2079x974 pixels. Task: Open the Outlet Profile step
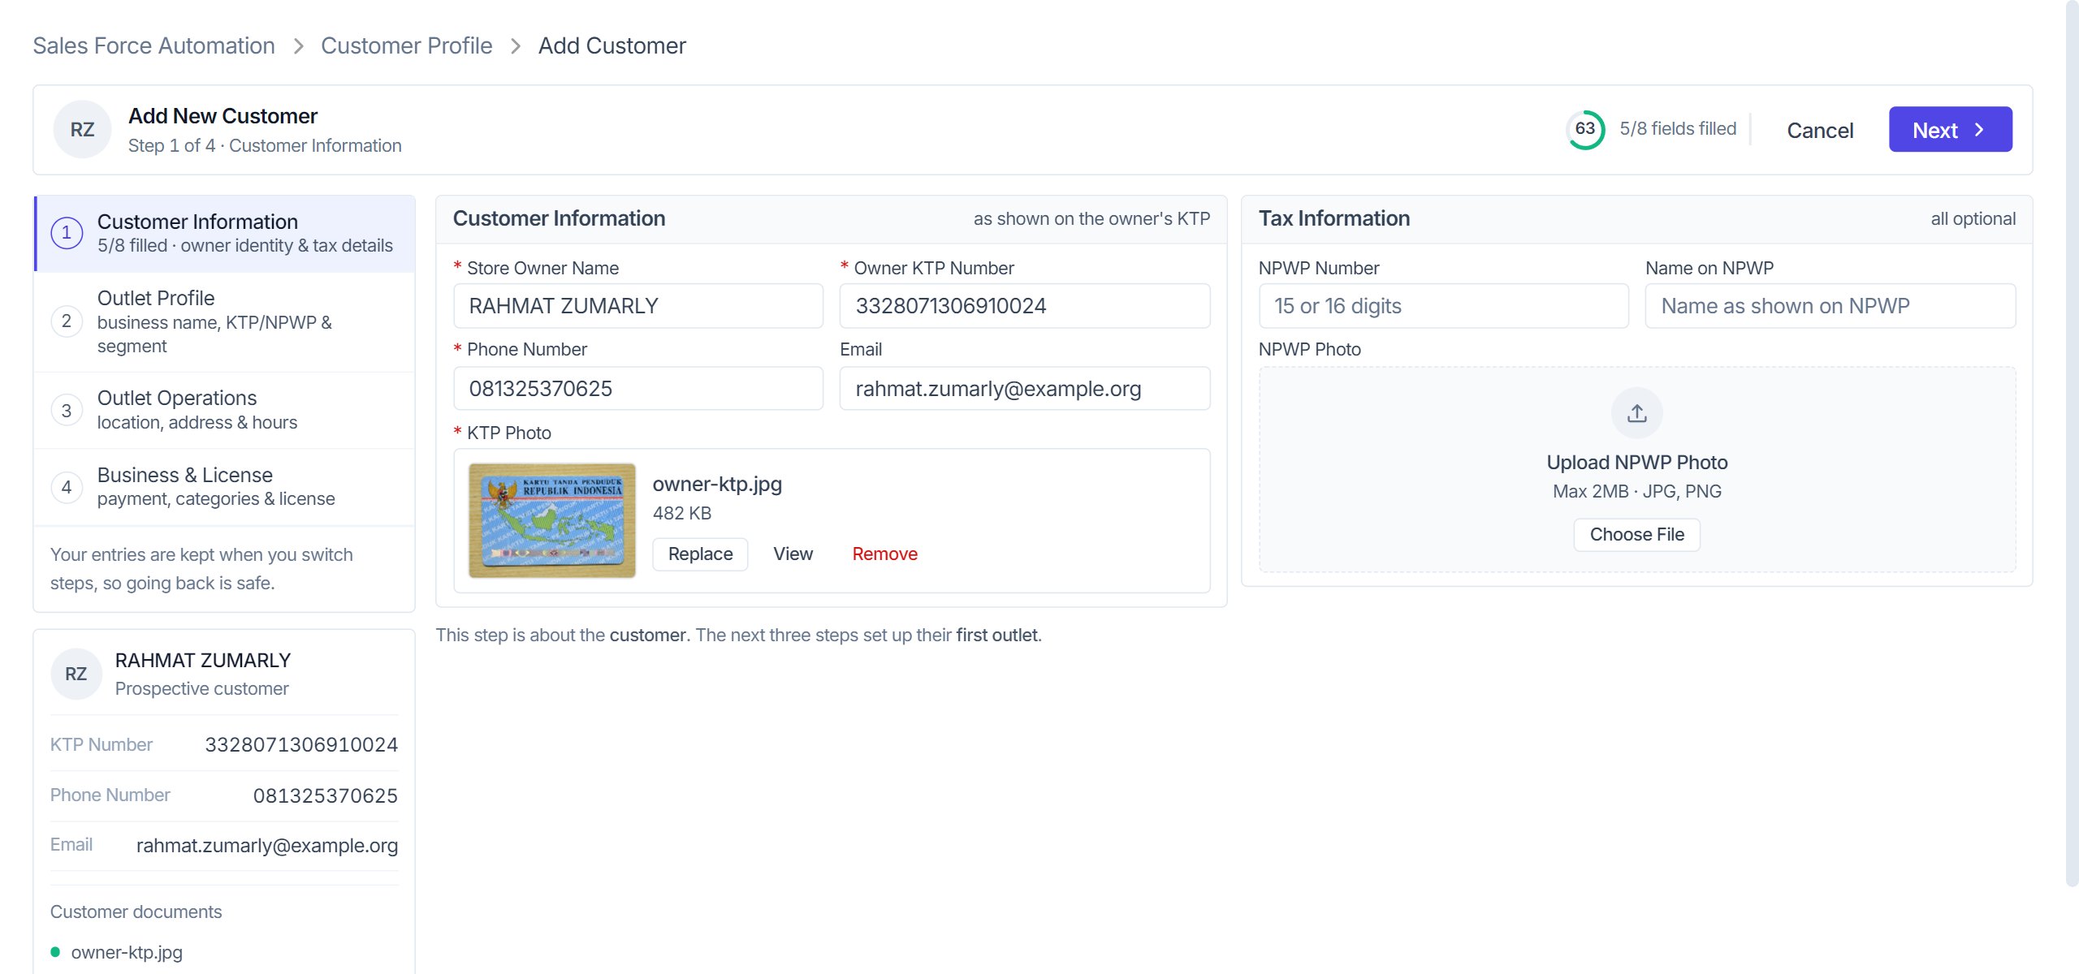[225, 321]
